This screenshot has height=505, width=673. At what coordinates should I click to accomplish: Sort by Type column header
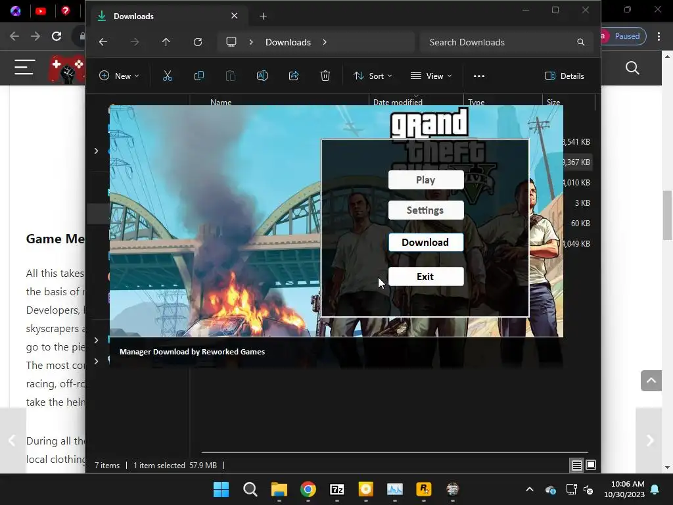pyautogui.click(x=503, y=101)
